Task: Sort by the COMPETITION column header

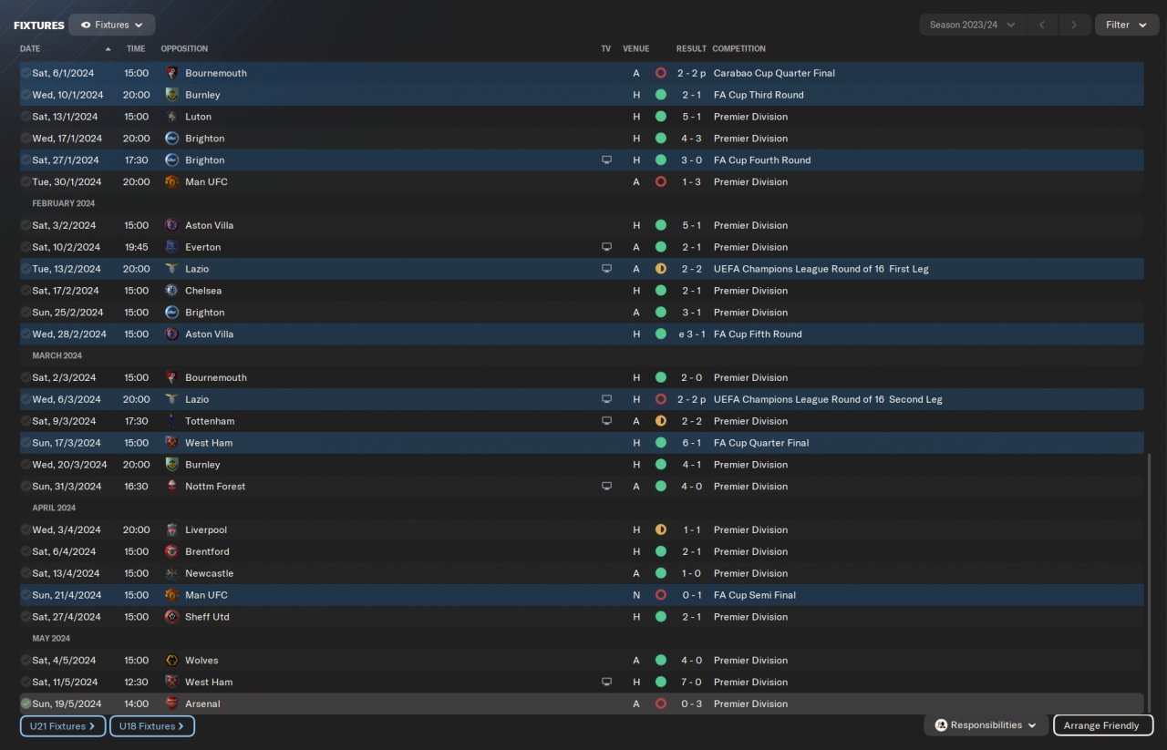Action: click(739, 49)
